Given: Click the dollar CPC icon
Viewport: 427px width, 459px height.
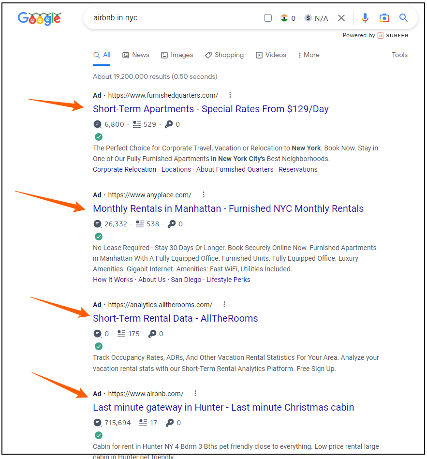Looking at the screenshot, I should (x=308, y=18).
